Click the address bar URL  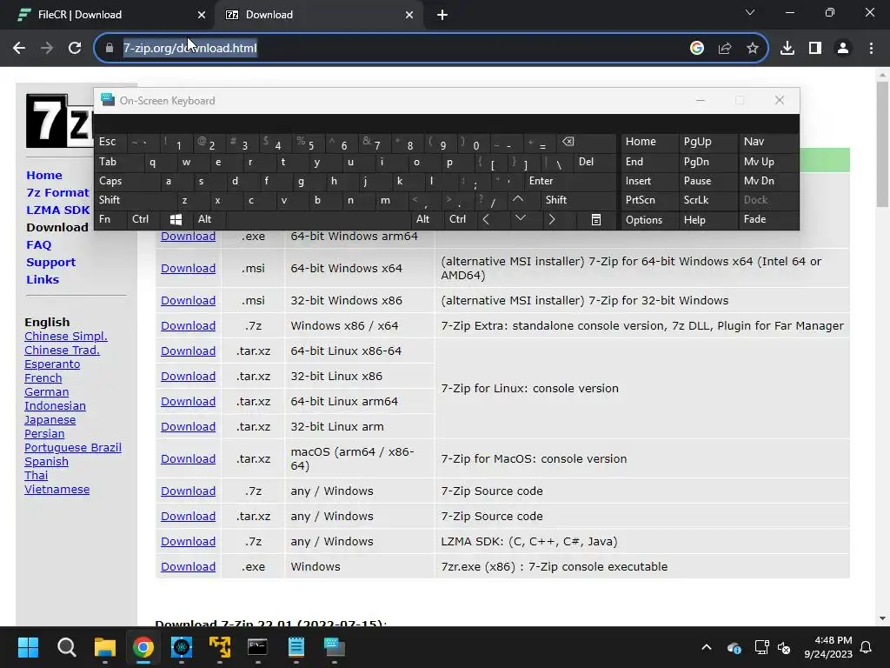pyautogui.click(x=190, y=49)
